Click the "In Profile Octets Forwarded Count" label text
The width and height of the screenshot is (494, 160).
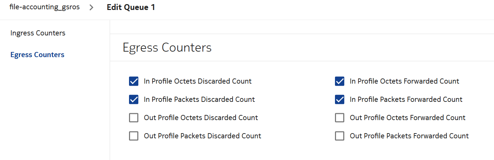point(404,81)
